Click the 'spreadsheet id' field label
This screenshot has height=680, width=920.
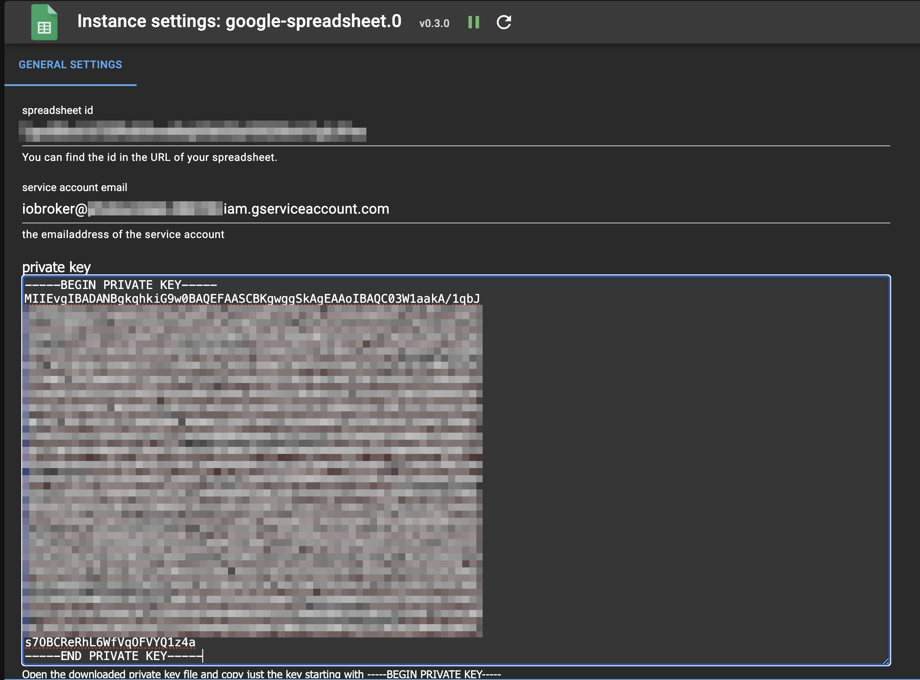[58, 110]
